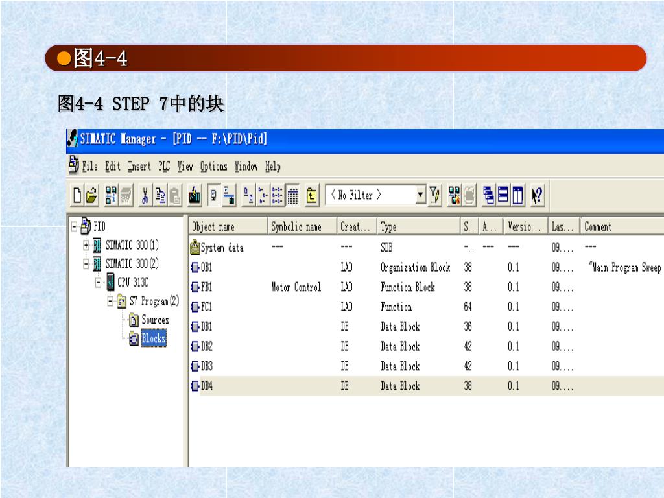Click the Download to PLC icon
664x498 pixels.
click(195, 196)
